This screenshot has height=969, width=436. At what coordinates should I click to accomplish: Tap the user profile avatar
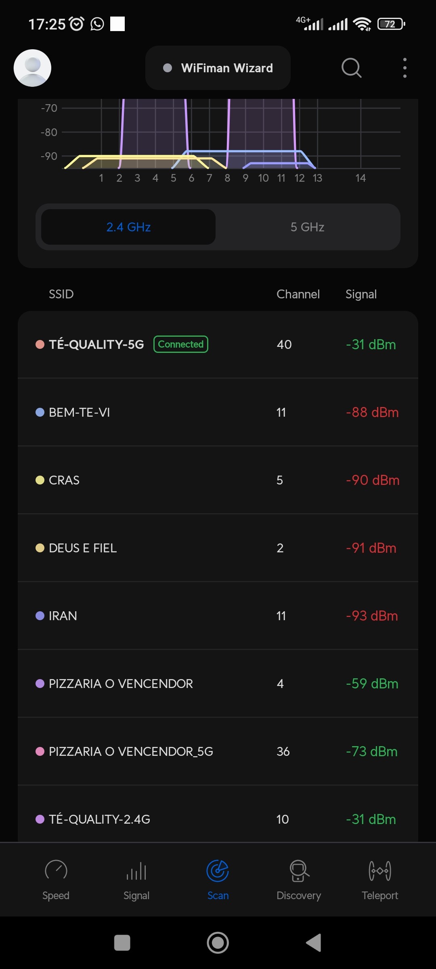tap(32, 68)
